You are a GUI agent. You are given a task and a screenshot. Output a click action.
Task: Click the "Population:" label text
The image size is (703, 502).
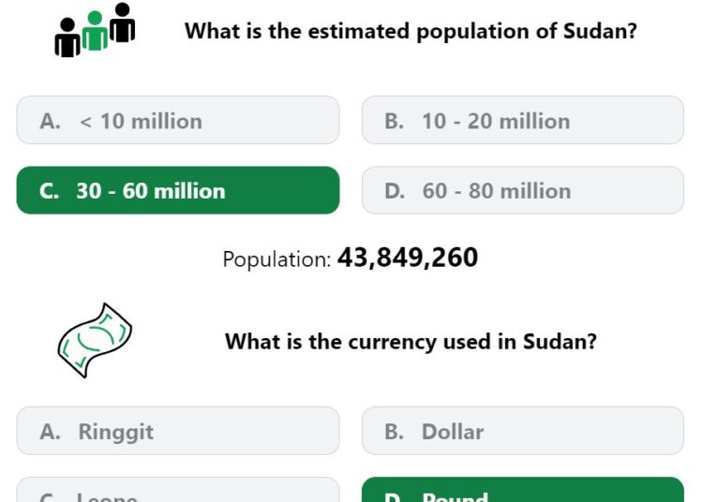coord(277,259)
